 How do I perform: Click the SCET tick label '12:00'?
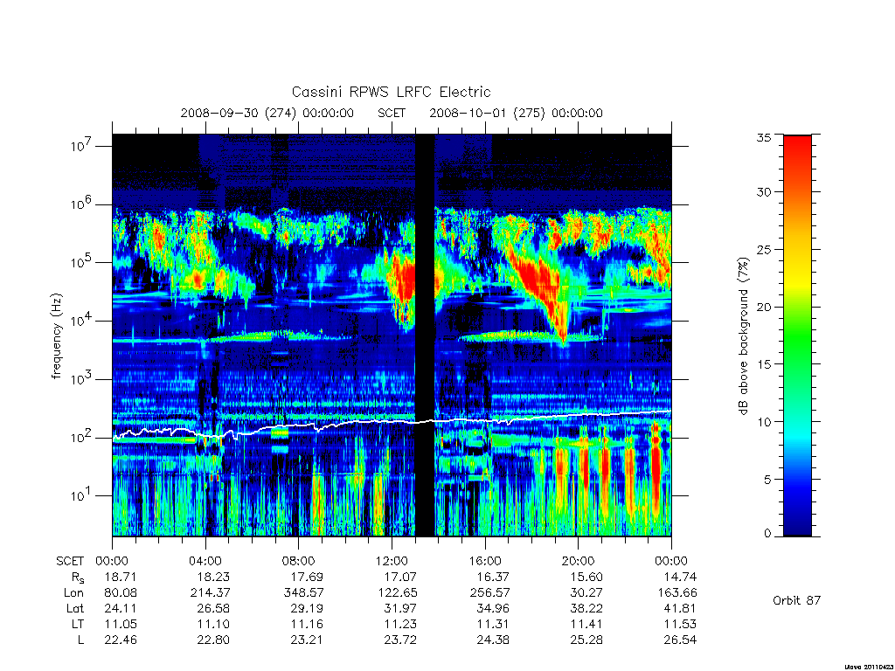pos(392,561)
